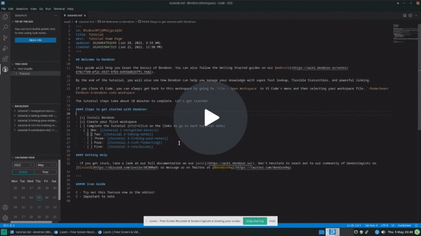Toggle calendar to Month view

pos(24,172)
